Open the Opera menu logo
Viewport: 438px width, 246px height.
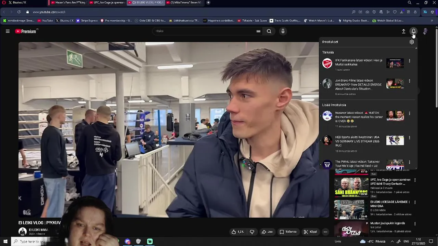(4, 2)
